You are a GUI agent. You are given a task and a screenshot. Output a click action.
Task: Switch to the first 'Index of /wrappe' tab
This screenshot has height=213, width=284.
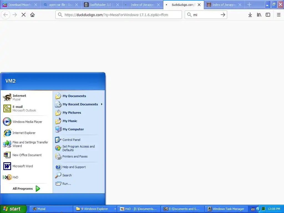[x=143, y=5]
